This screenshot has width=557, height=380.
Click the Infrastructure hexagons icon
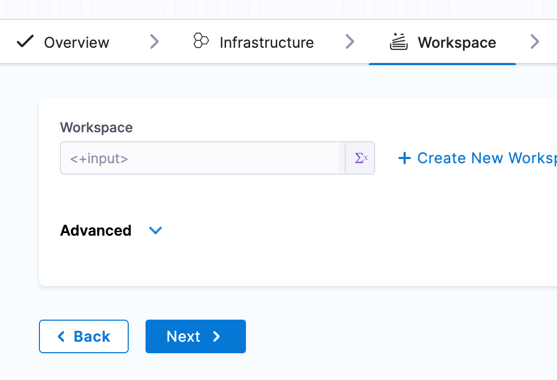tap(201, 41)
